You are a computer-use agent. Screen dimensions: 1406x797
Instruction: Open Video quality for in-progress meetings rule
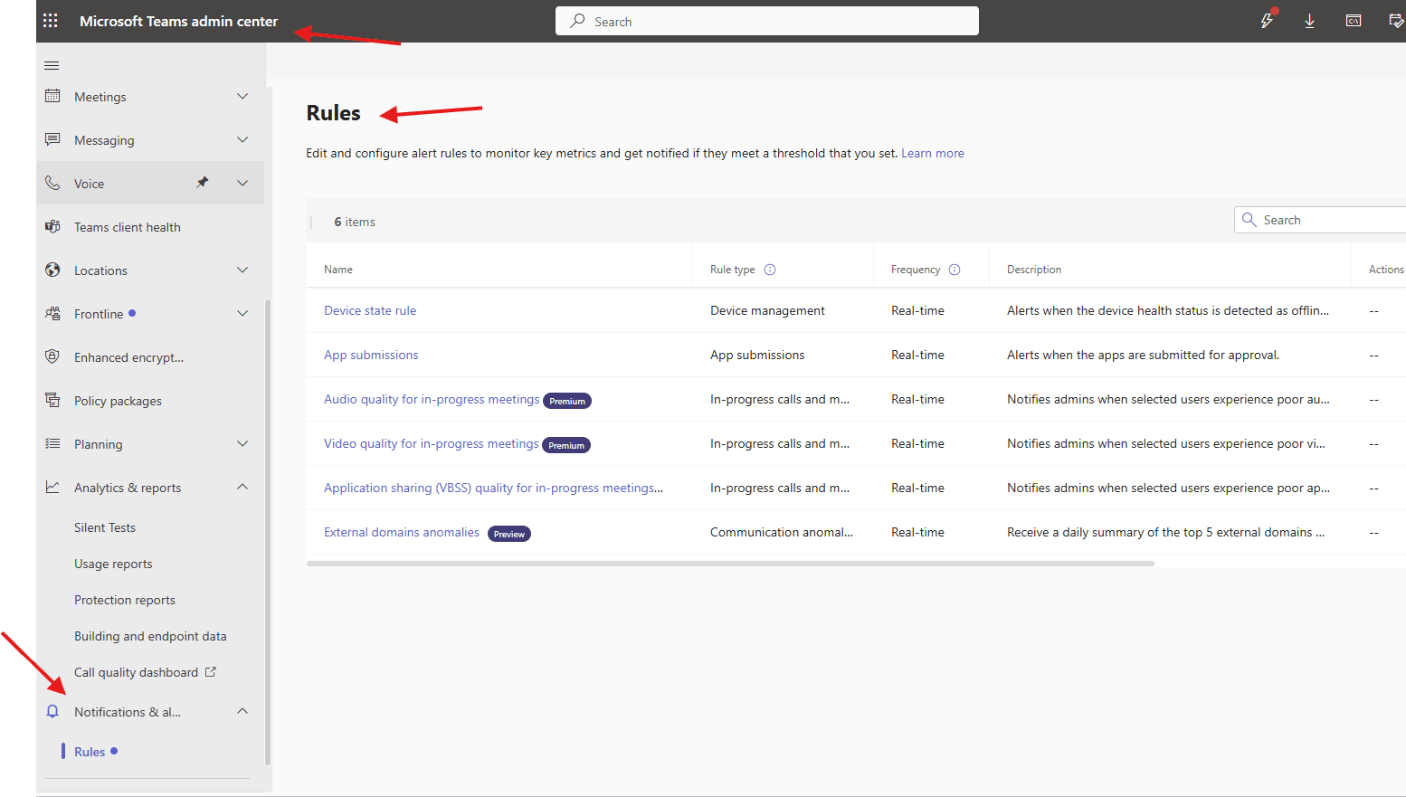[x=432, y=443]
